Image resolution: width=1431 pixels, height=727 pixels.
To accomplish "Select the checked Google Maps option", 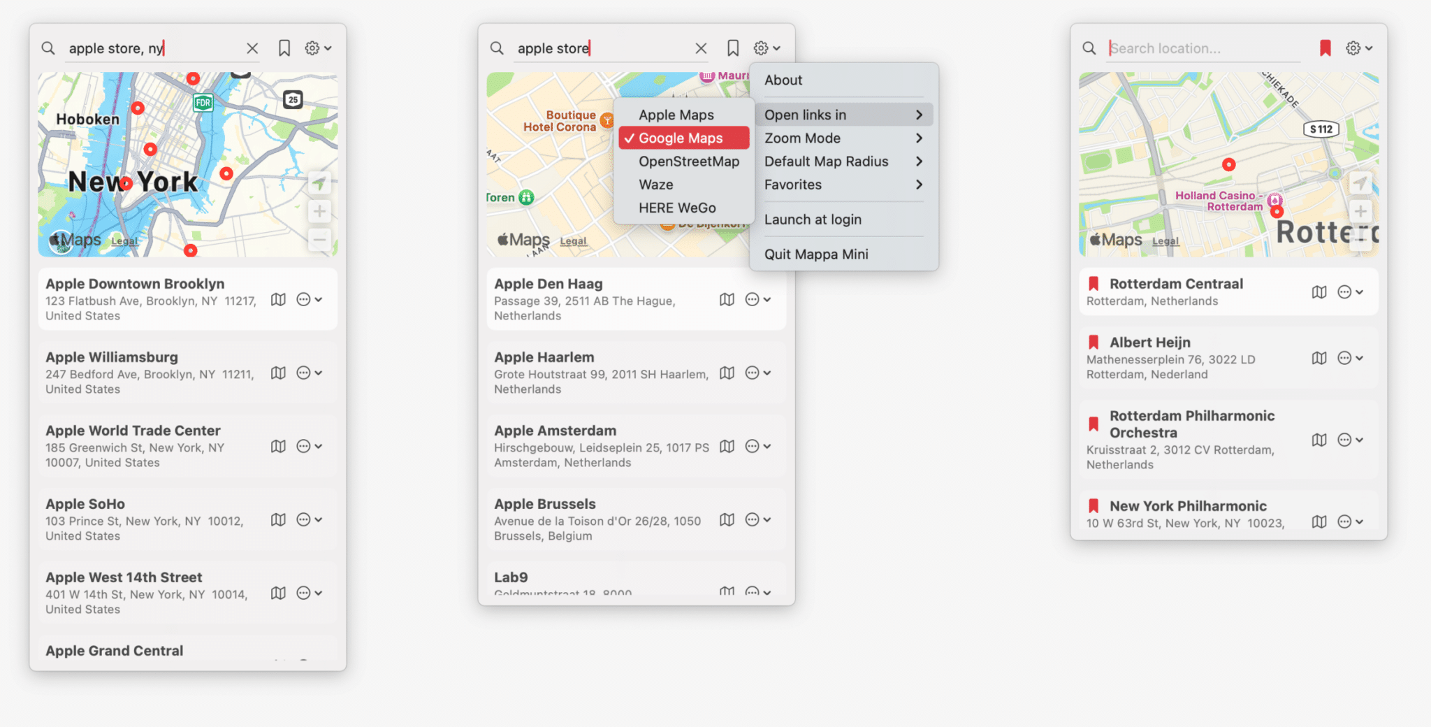I will pos(681,138).
